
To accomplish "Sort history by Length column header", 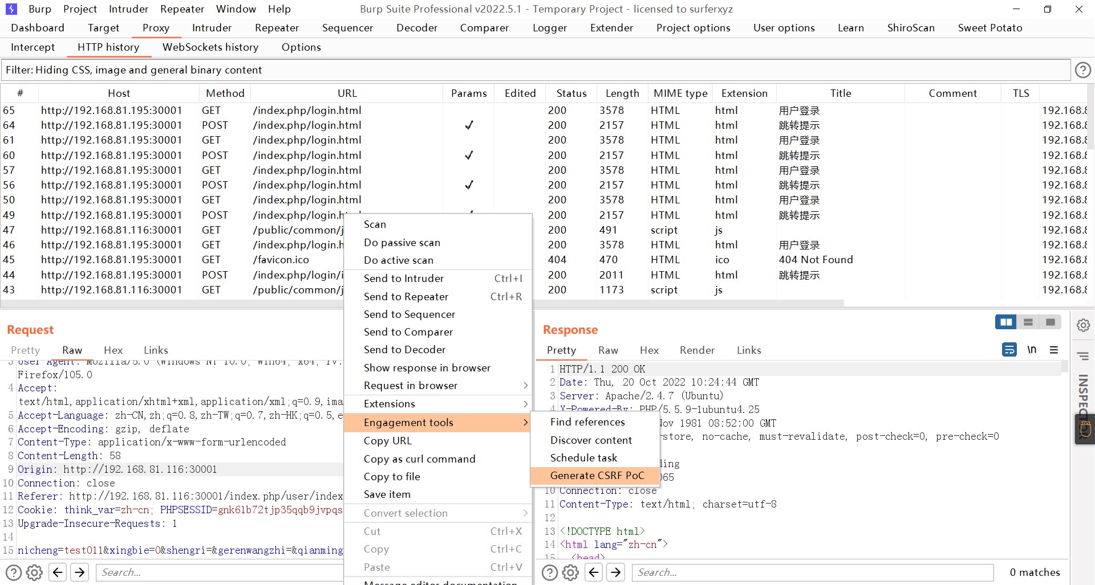I will [622, 93].
